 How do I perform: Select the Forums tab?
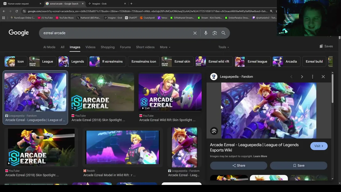pos(125,47)
